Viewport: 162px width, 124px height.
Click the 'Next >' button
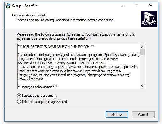tap(117, 115)
